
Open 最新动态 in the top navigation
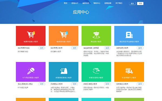click(x=86, y=3)
